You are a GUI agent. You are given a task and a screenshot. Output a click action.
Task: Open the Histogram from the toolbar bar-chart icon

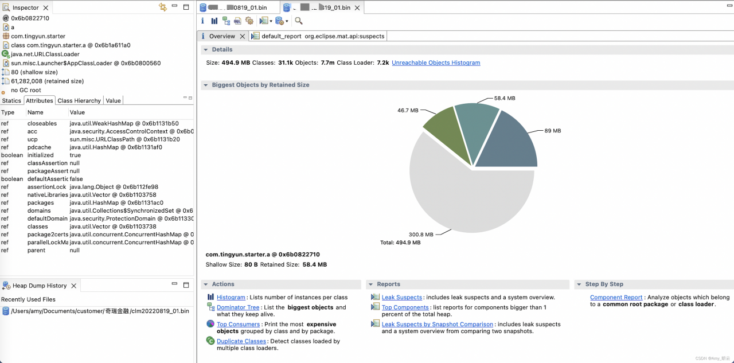(x=214, y=21)
